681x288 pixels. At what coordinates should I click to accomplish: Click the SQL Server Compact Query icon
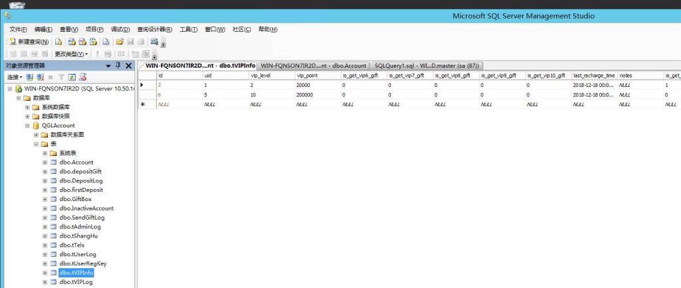click(x=106, y=42)
